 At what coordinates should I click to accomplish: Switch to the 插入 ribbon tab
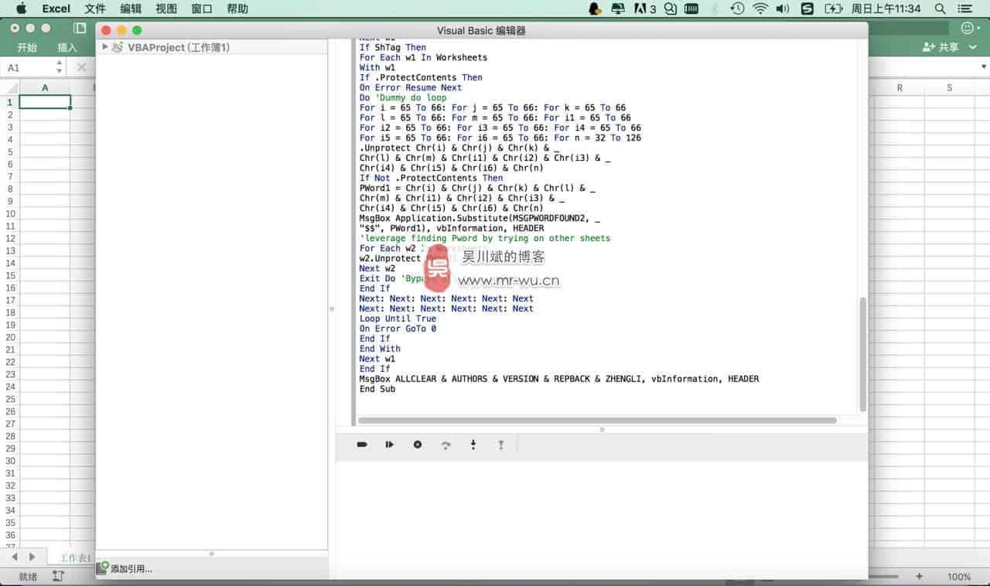click(x=67, y=47)
